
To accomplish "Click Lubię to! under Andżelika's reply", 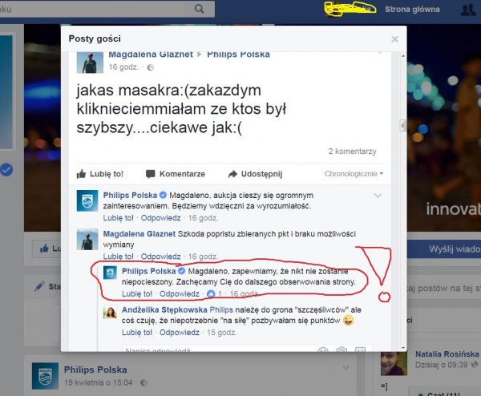I will pyautogui.click(x=137, y=333).
